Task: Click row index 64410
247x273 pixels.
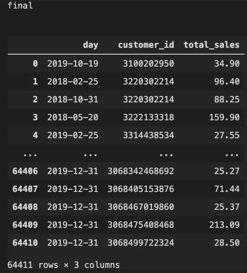Action: pos(25,243)
